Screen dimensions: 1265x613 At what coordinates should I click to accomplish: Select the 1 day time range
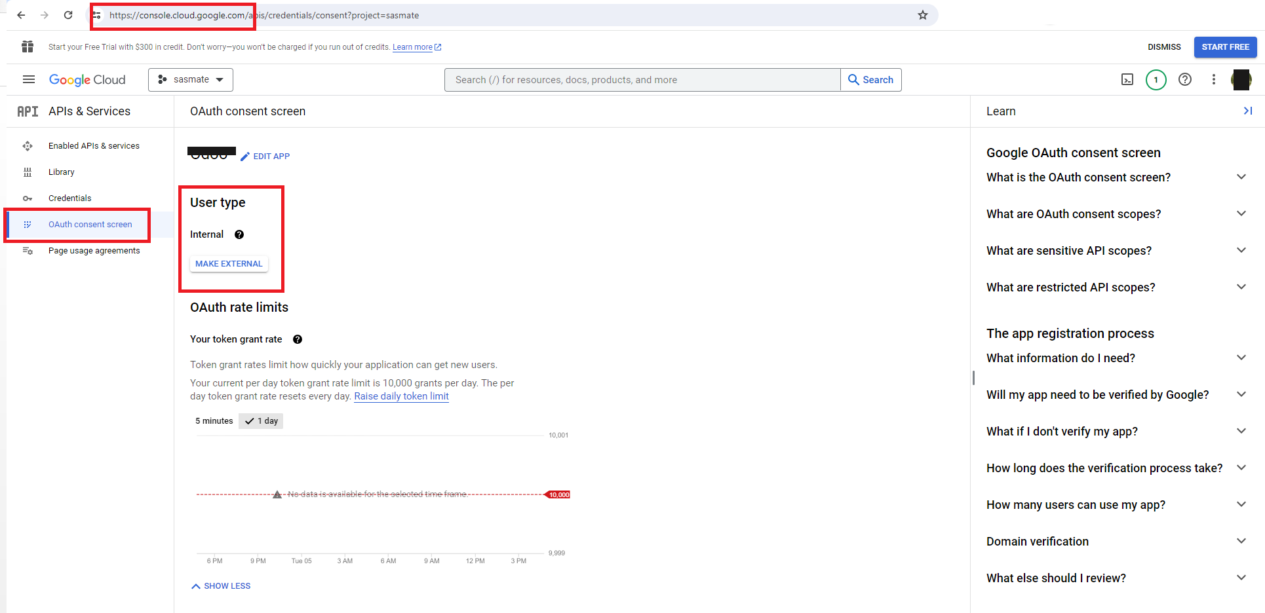click(262, 421)
